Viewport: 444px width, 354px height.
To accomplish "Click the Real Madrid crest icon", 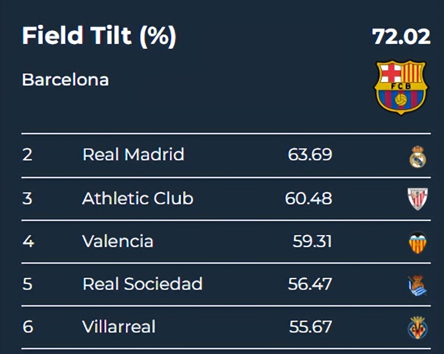I will (417, 156).
